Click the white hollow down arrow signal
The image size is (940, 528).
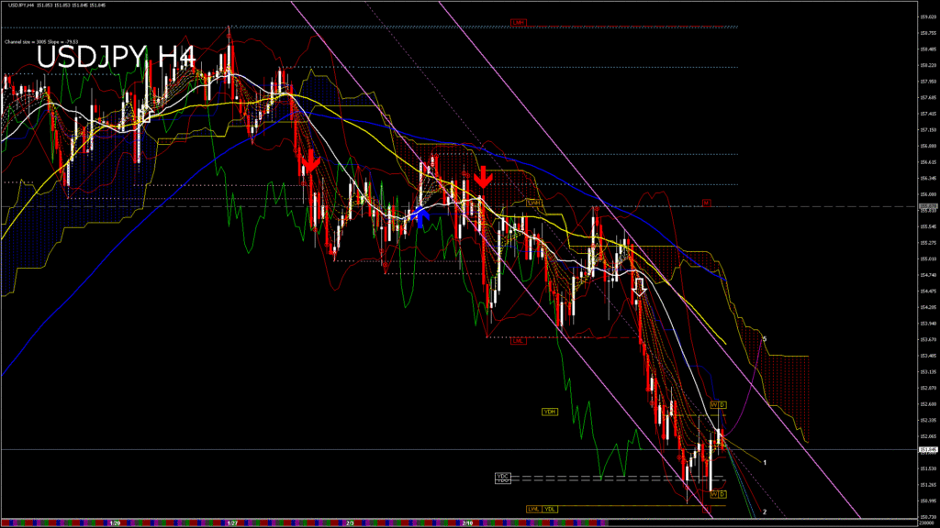coord(640,288)
